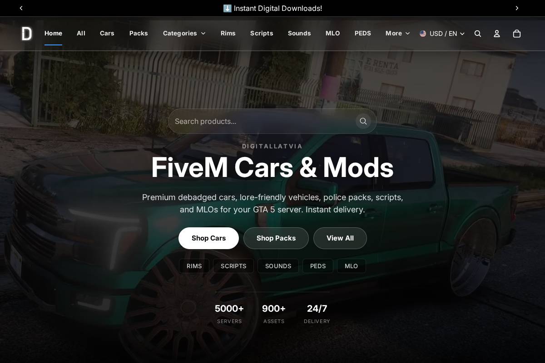Click the Shop Packs button
The height and width of the screenshot is (363, 545).
point(276,238)
